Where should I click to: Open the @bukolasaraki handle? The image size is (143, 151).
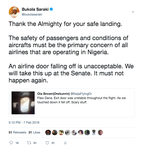[x=32, y=14]
